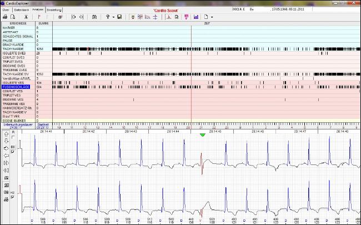
Task: Open the dropdown arrow beside the help icon
Action: pyautogui.click(x=113, y=17)
